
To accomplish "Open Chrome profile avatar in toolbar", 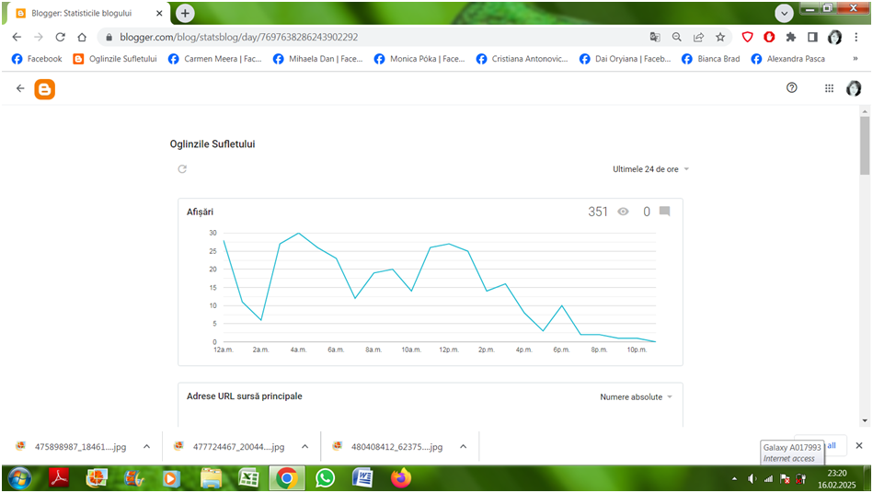I will coord(834,38).
